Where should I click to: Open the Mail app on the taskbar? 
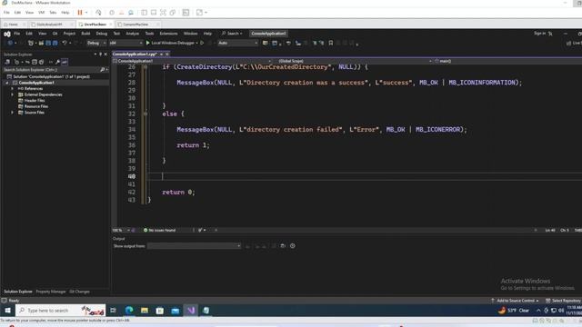176,311
